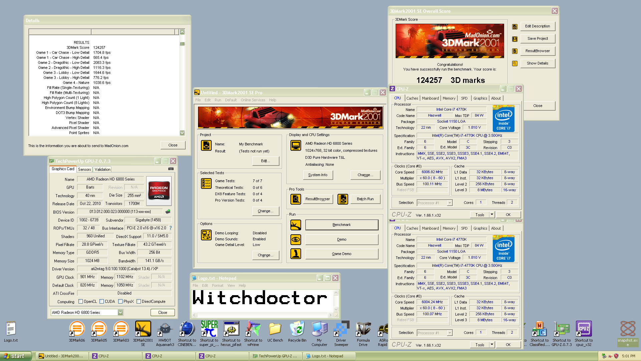
Task: Click GPU-Z screenshot camera icon
Action: pos(171,169)
